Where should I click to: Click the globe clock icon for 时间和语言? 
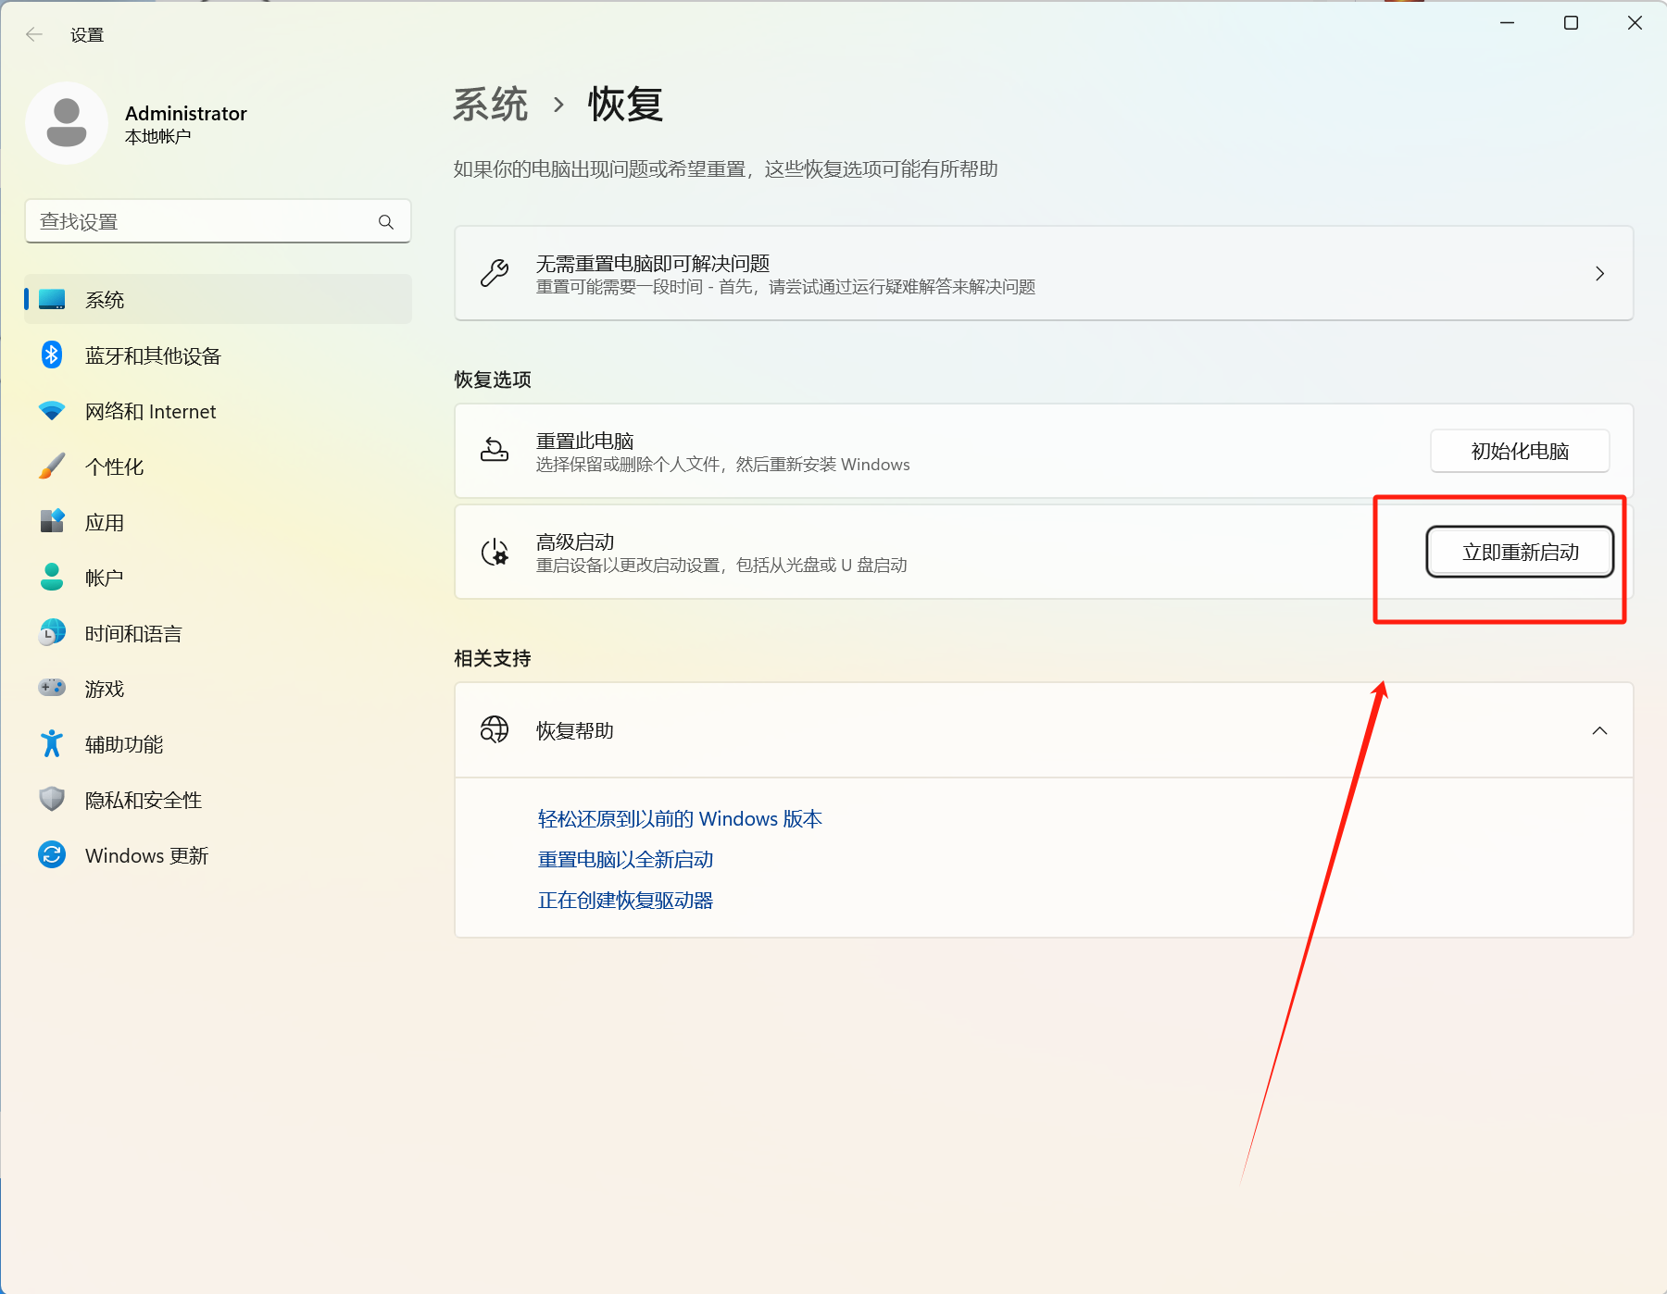click(52, 632)
